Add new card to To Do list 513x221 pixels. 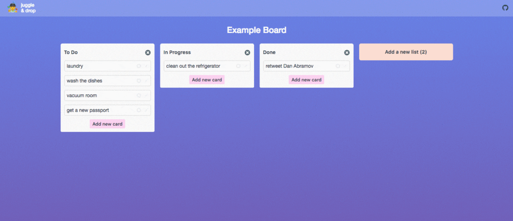(x=107, y=124)
